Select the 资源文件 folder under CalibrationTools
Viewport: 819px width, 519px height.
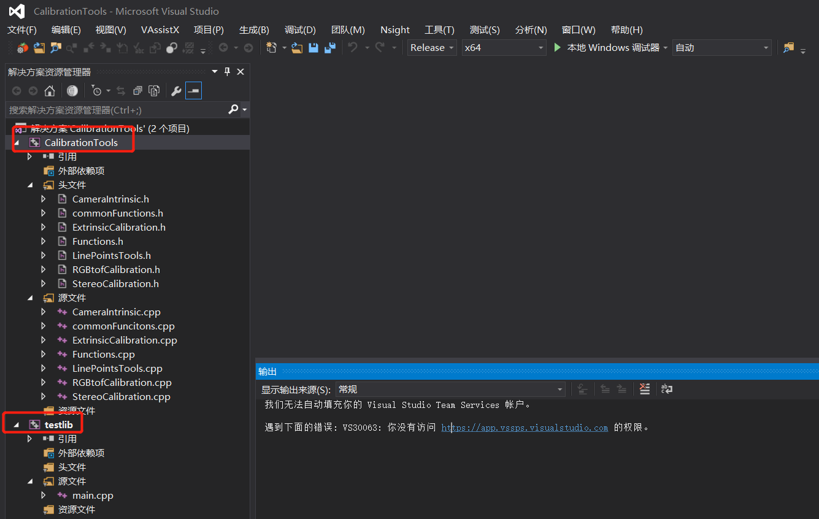[76, 410]
